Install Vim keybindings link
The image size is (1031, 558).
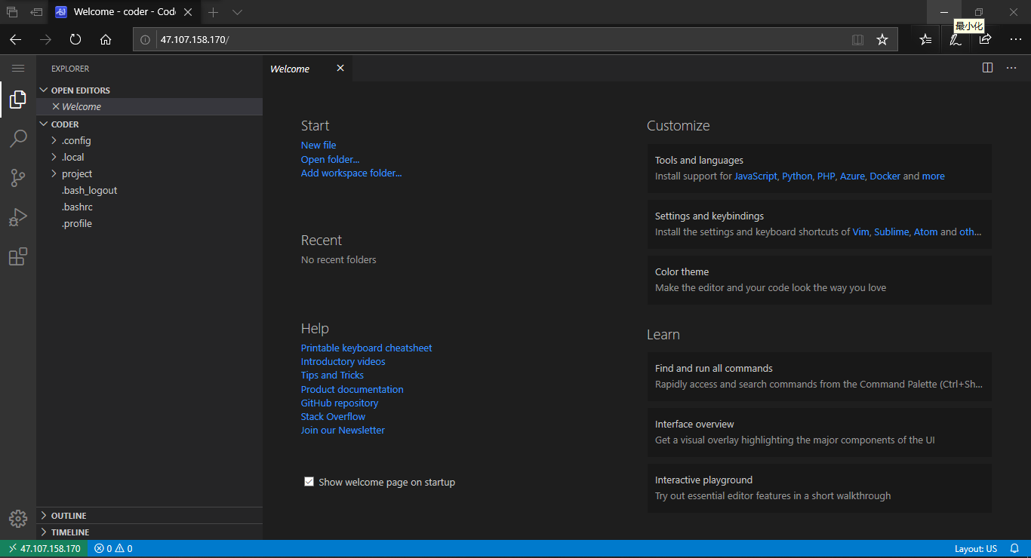[x=860, y=231]
